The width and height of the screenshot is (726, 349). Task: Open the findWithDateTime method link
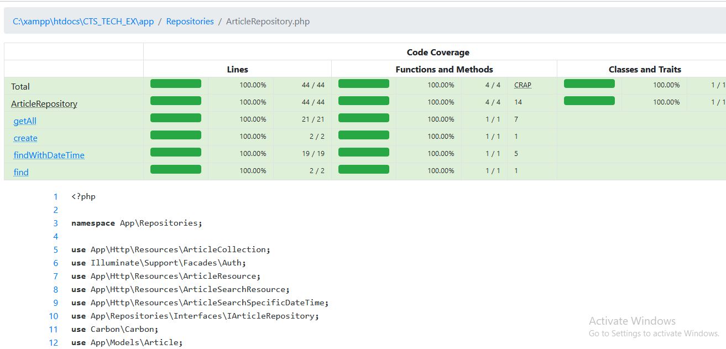pos(48,155)
